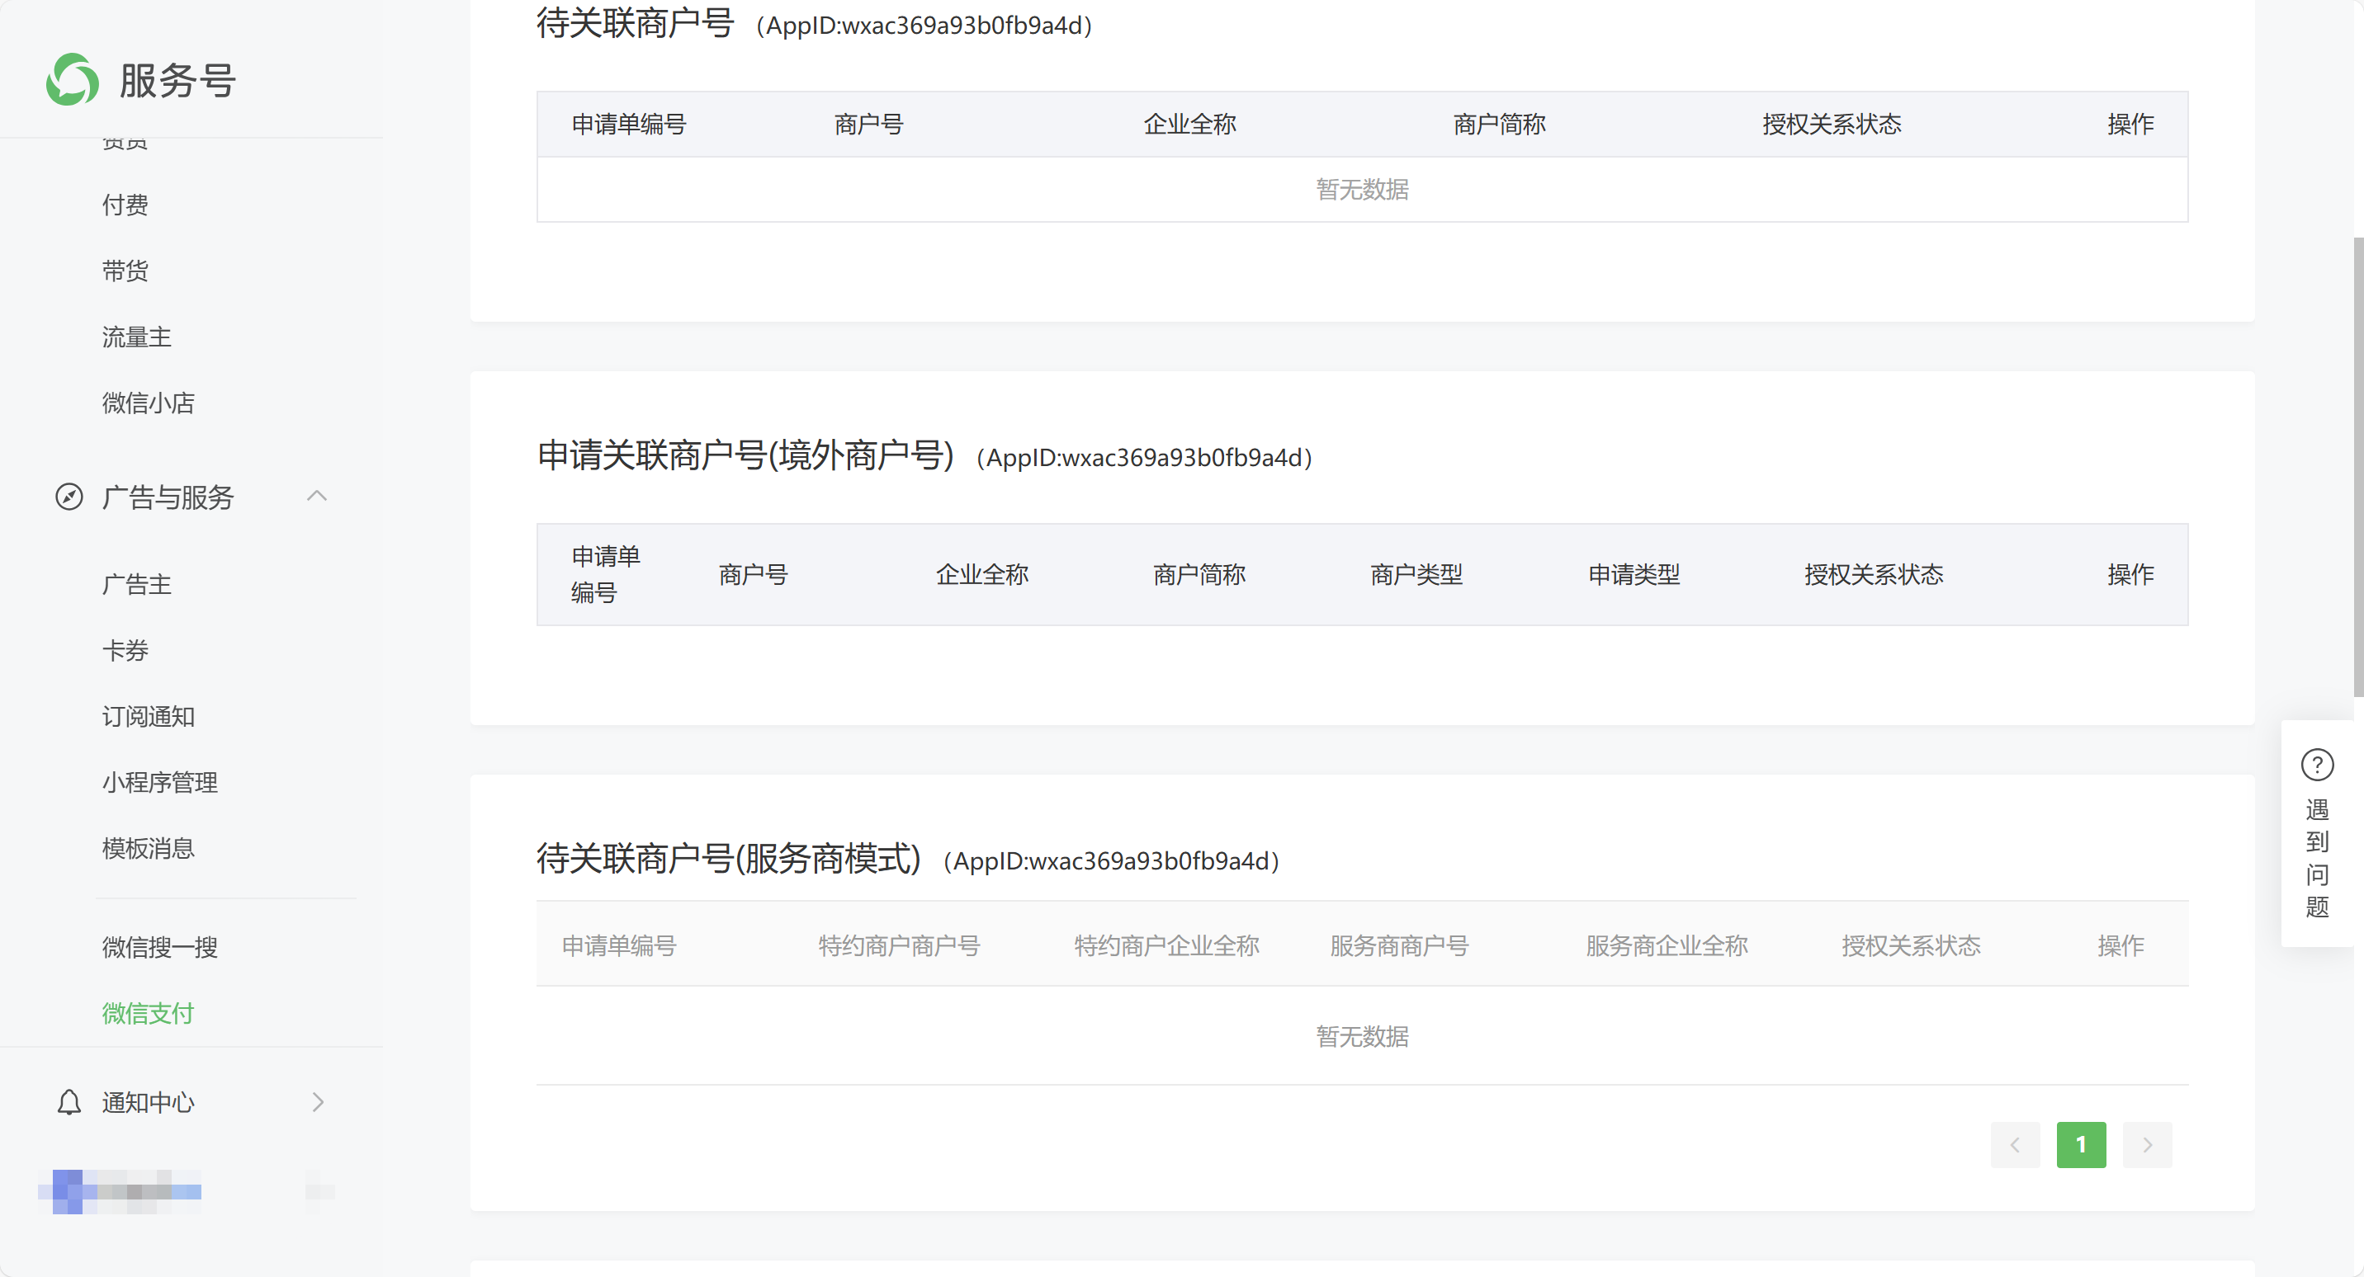The image size is (2364, 1277).
Task: Click the blurred account avatar at bottom
Action: coord(68,1192)
